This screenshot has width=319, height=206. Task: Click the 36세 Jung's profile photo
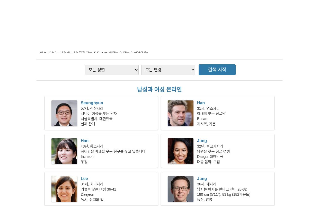[181, 189]
